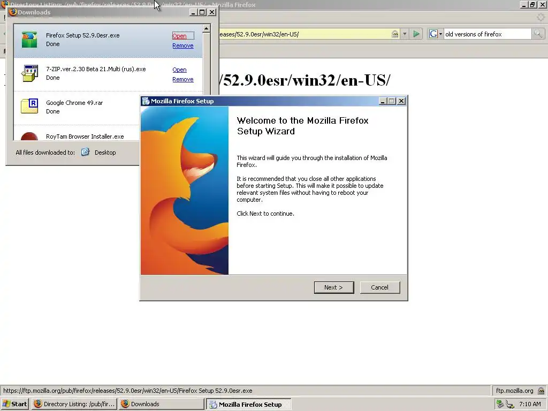Open the Google search engine dropdown
548x411 pixels.
(436, 34)
